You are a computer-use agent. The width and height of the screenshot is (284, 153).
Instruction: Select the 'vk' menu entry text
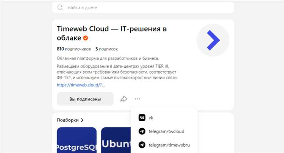coord(151,118)
